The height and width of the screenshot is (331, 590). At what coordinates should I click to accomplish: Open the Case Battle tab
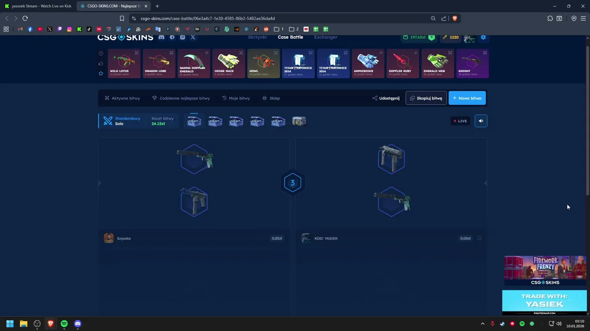[290, 37]
